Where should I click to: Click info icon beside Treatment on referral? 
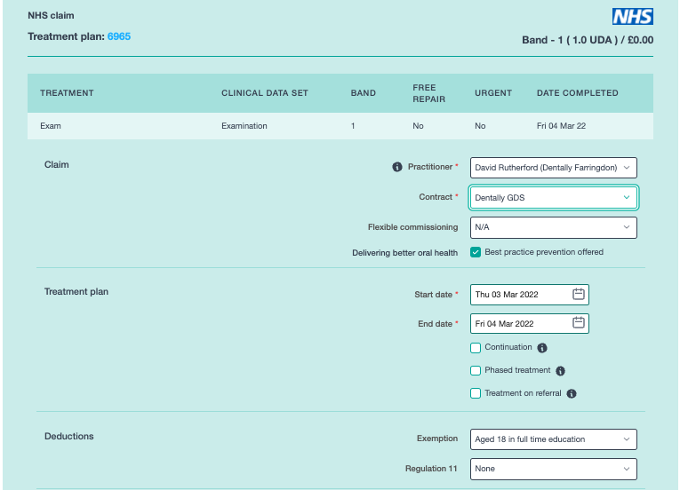point(572,394)
